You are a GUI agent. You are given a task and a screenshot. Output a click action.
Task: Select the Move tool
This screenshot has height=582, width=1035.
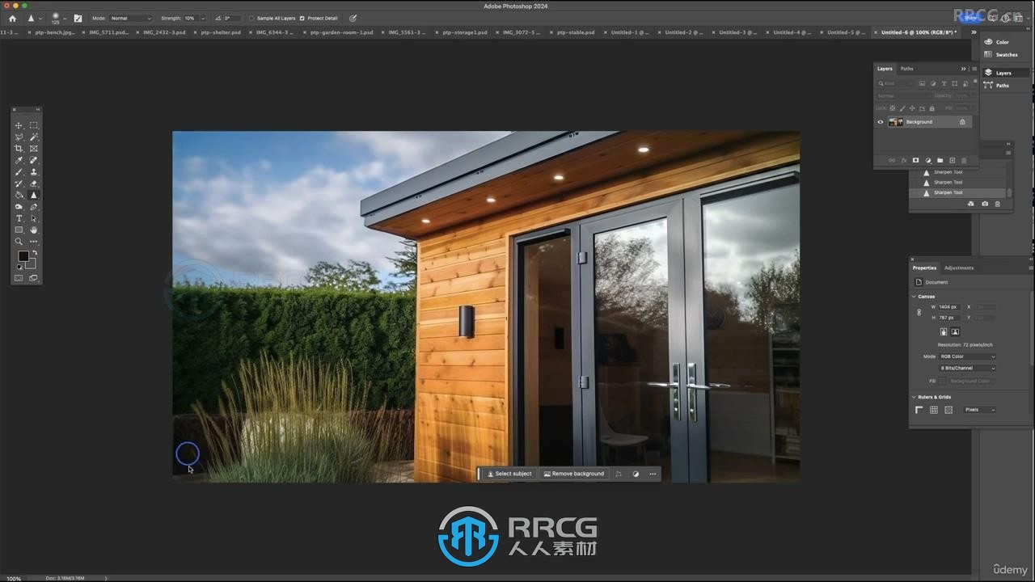coord(19,125)
